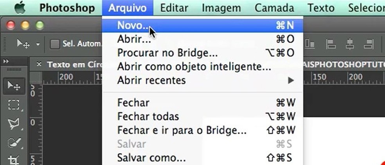Select the Crop tool
Image resolution: width=385 pixels, height=165 pixels.
[x=14, y=160]
